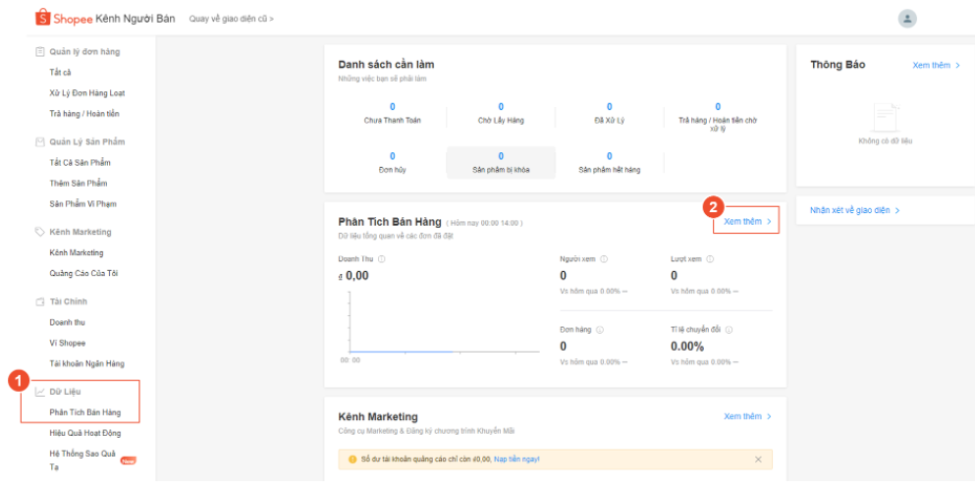Open Ví Shopee from sidebar

[x=68, y=343]
